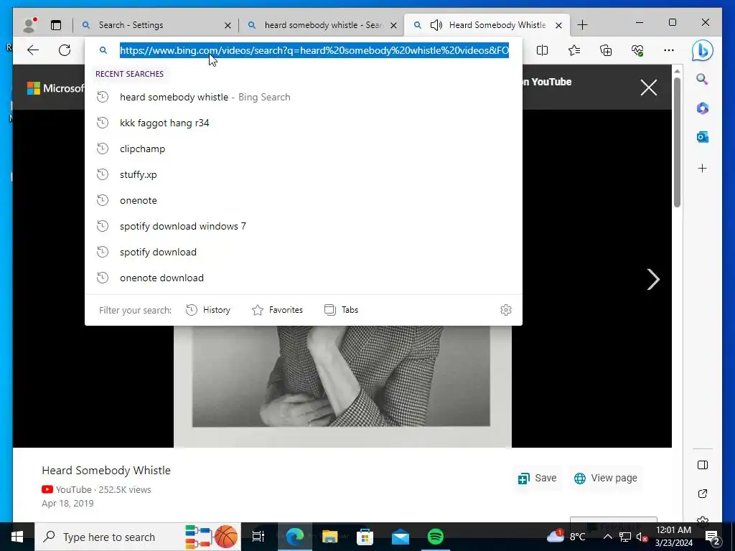The image size is (735, 551).
Task: Open the network tray icon
Action: pyautogui.click(x=625, y=537)
